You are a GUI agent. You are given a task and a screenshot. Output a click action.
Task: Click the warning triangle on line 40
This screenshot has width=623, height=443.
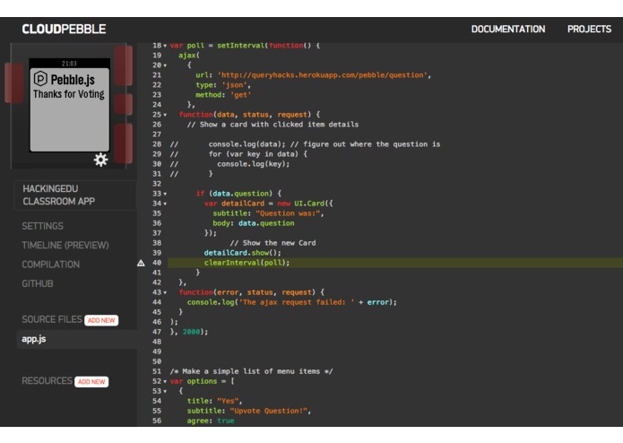(x=141, y=263)
